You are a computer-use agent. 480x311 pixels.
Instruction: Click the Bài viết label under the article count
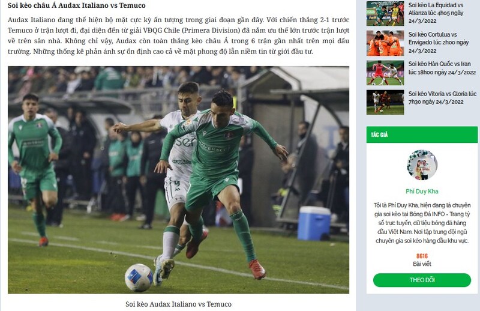[422, 264]
